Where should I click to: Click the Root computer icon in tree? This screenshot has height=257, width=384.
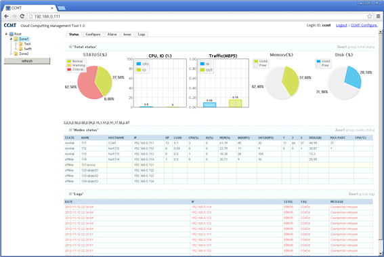tap(12, 34)
